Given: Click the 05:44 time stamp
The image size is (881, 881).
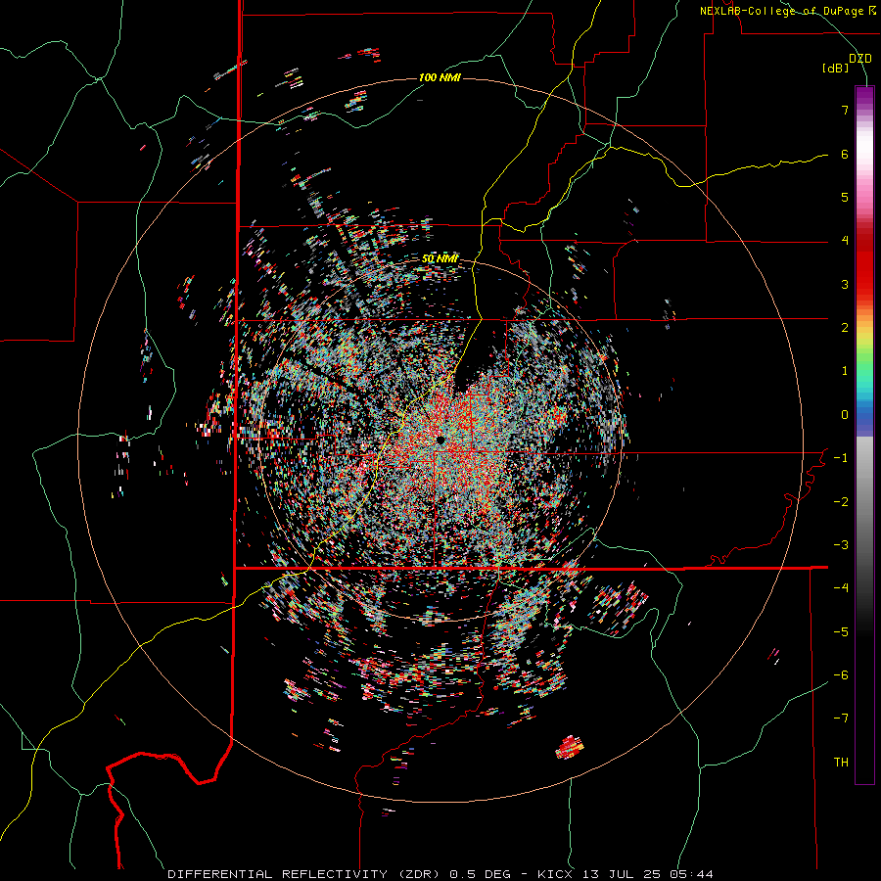Looking at the screenshot, I should point(692,874).
